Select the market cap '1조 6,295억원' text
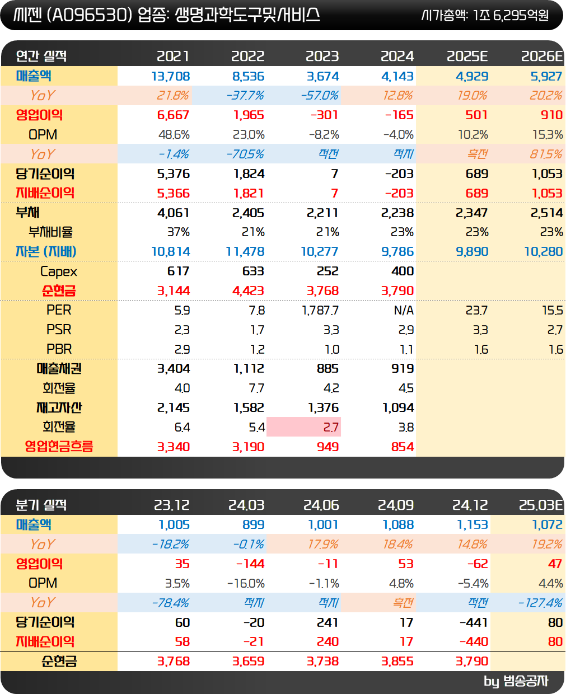 click(x=511, y=15)
